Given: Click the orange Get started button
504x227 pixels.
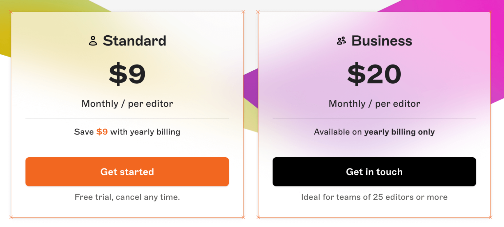Looking at the screenshot, I should 127,172.
